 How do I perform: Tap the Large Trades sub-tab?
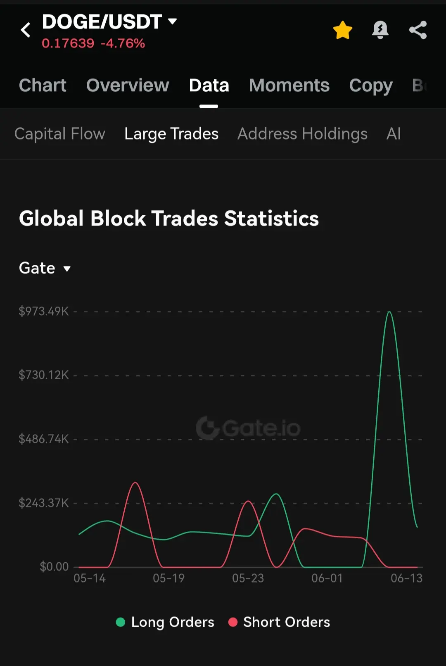[171, 134]
